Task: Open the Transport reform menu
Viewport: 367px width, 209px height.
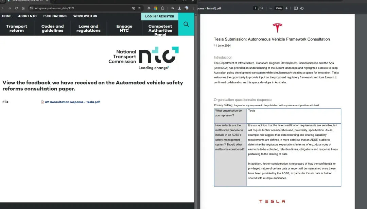Action: (x=17, y=28)
